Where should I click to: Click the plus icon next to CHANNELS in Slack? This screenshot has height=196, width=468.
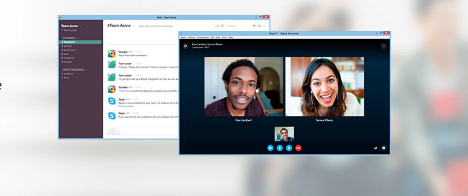click(x=79, y=38)
